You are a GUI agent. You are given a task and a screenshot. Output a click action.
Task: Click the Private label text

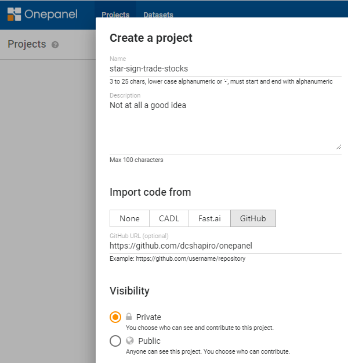pyautogui.click(x=148, y=317)
